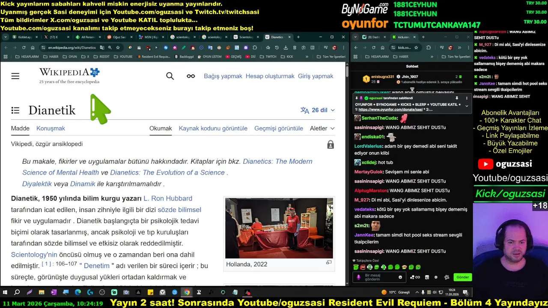
Task: Open Windows taskbar search
Action: click(x=17, y=293)
